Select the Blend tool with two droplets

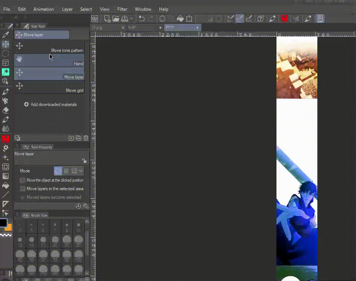point(6,129)
